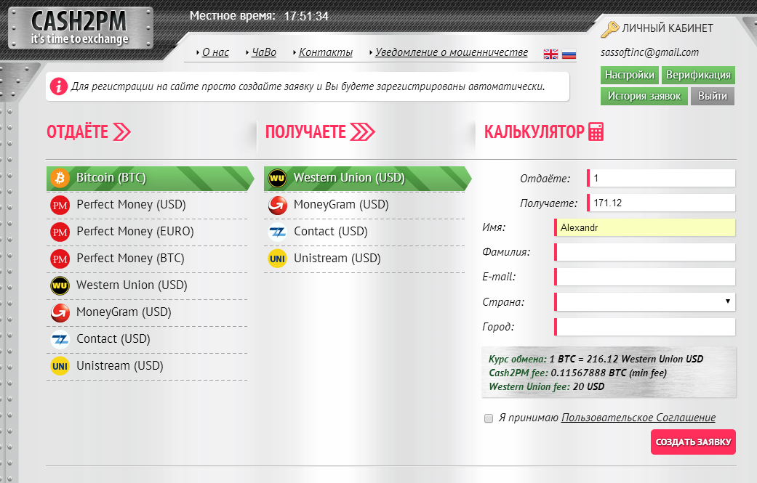Click the CASH2PM logo
The height and width of the screenshot is (483, 757).
pyautogui.click(x=81, y=28)
